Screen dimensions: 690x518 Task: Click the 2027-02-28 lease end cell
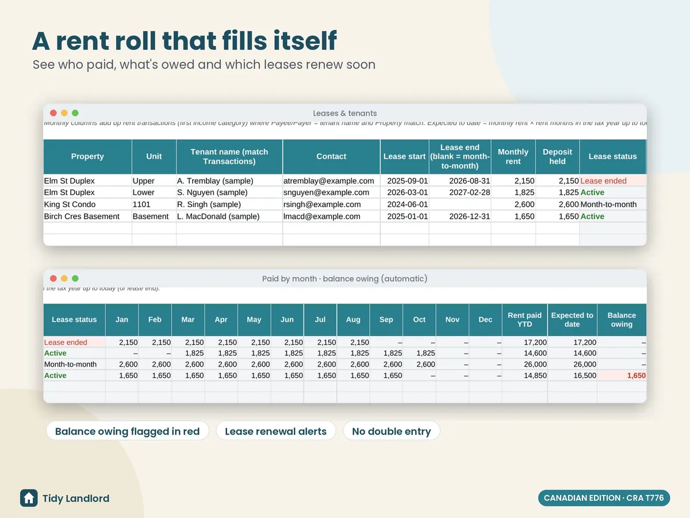460,192
